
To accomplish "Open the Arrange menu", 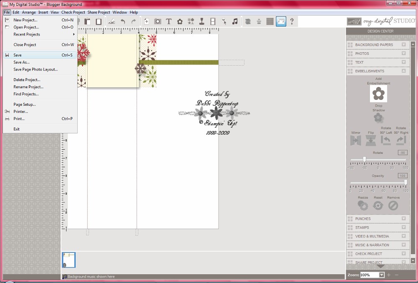I will [x=29, y=12].
